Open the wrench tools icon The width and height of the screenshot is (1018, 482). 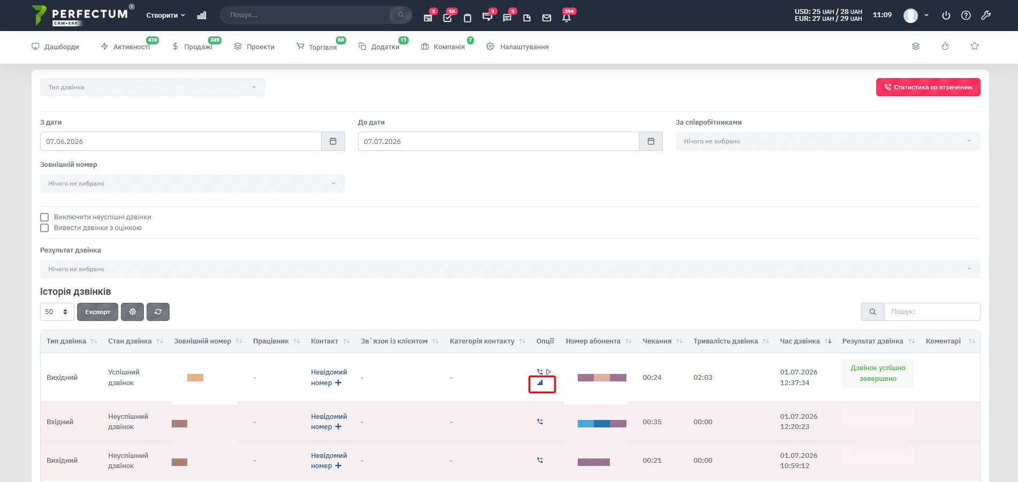point(986,16)
